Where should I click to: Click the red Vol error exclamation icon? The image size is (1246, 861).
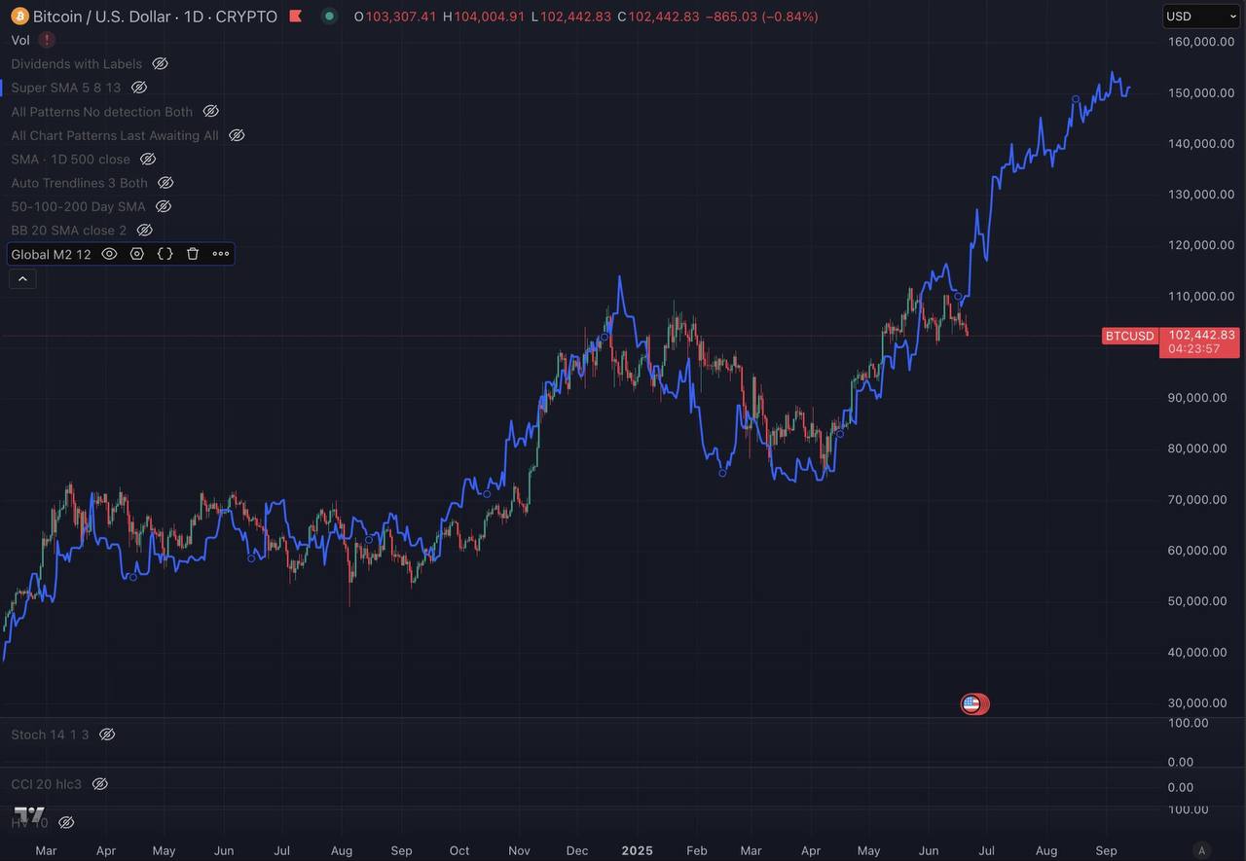pyautogui.click(x=47, y=40)
